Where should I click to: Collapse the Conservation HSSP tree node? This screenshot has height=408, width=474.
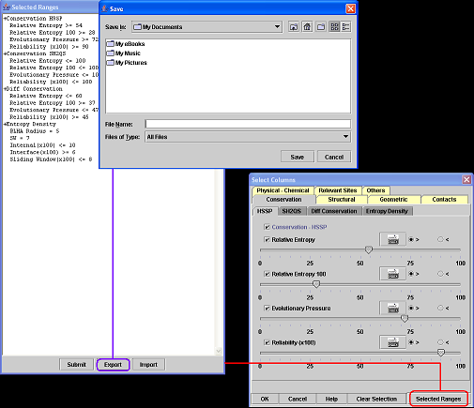coord(5,19)
